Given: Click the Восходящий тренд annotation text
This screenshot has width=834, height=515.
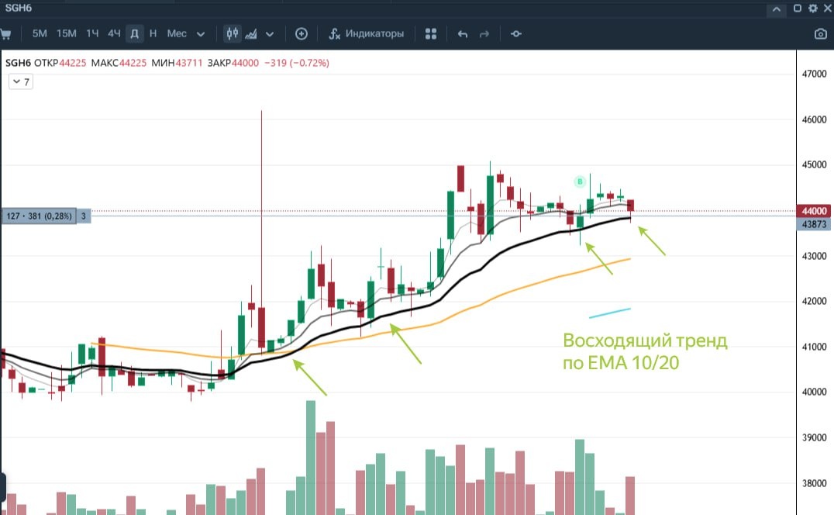Looking at the screenshot, I should 645,340.
